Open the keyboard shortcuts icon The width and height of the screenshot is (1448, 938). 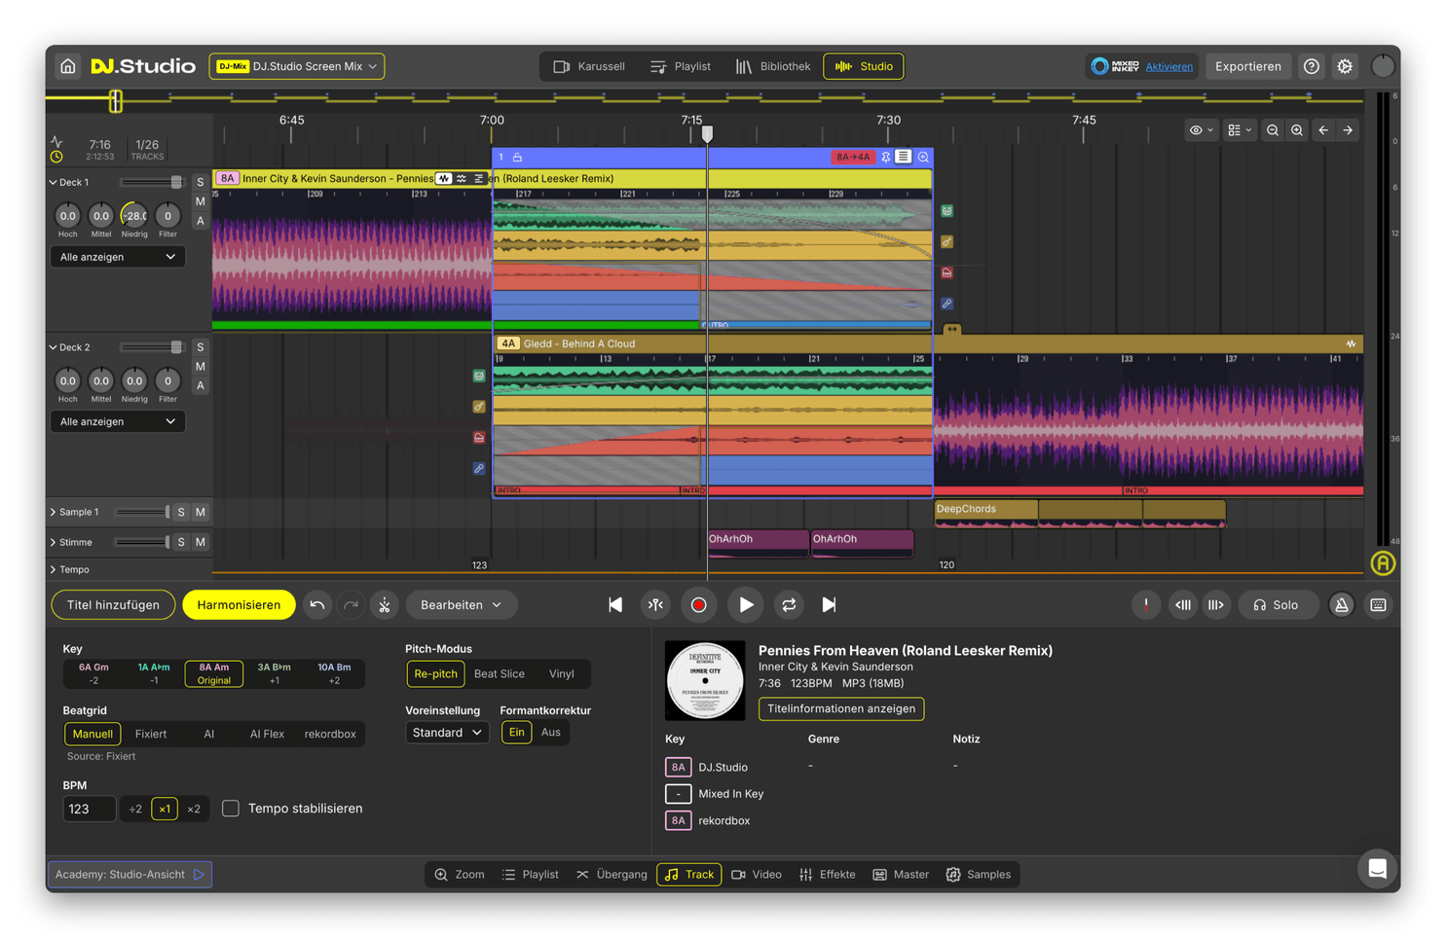tap(1378, 605)
